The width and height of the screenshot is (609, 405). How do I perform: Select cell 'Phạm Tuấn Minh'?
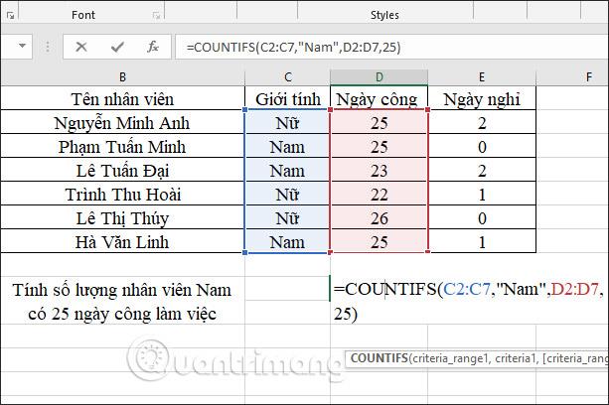tap(122, 146)
